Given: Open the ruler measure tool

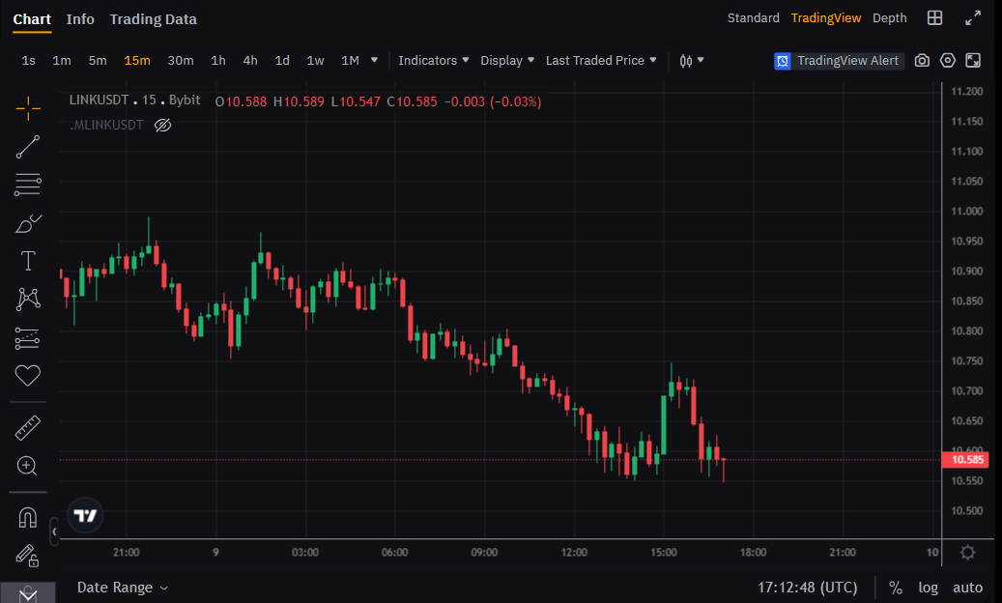Looking at the screenshot, I should tap(28, 427).
